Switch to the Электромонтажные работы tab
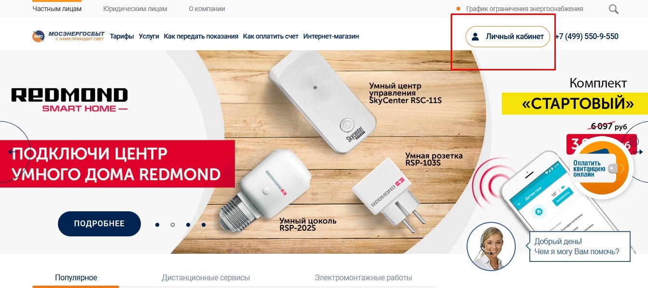The width and height of the screenshot is (648, 288). (363, 278)
